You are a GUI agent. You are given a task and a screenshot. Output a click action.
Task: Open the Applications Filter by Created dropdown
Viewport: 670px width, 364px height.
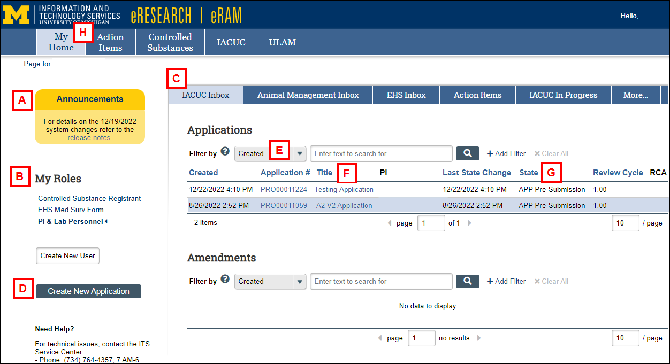pos(300,153)
